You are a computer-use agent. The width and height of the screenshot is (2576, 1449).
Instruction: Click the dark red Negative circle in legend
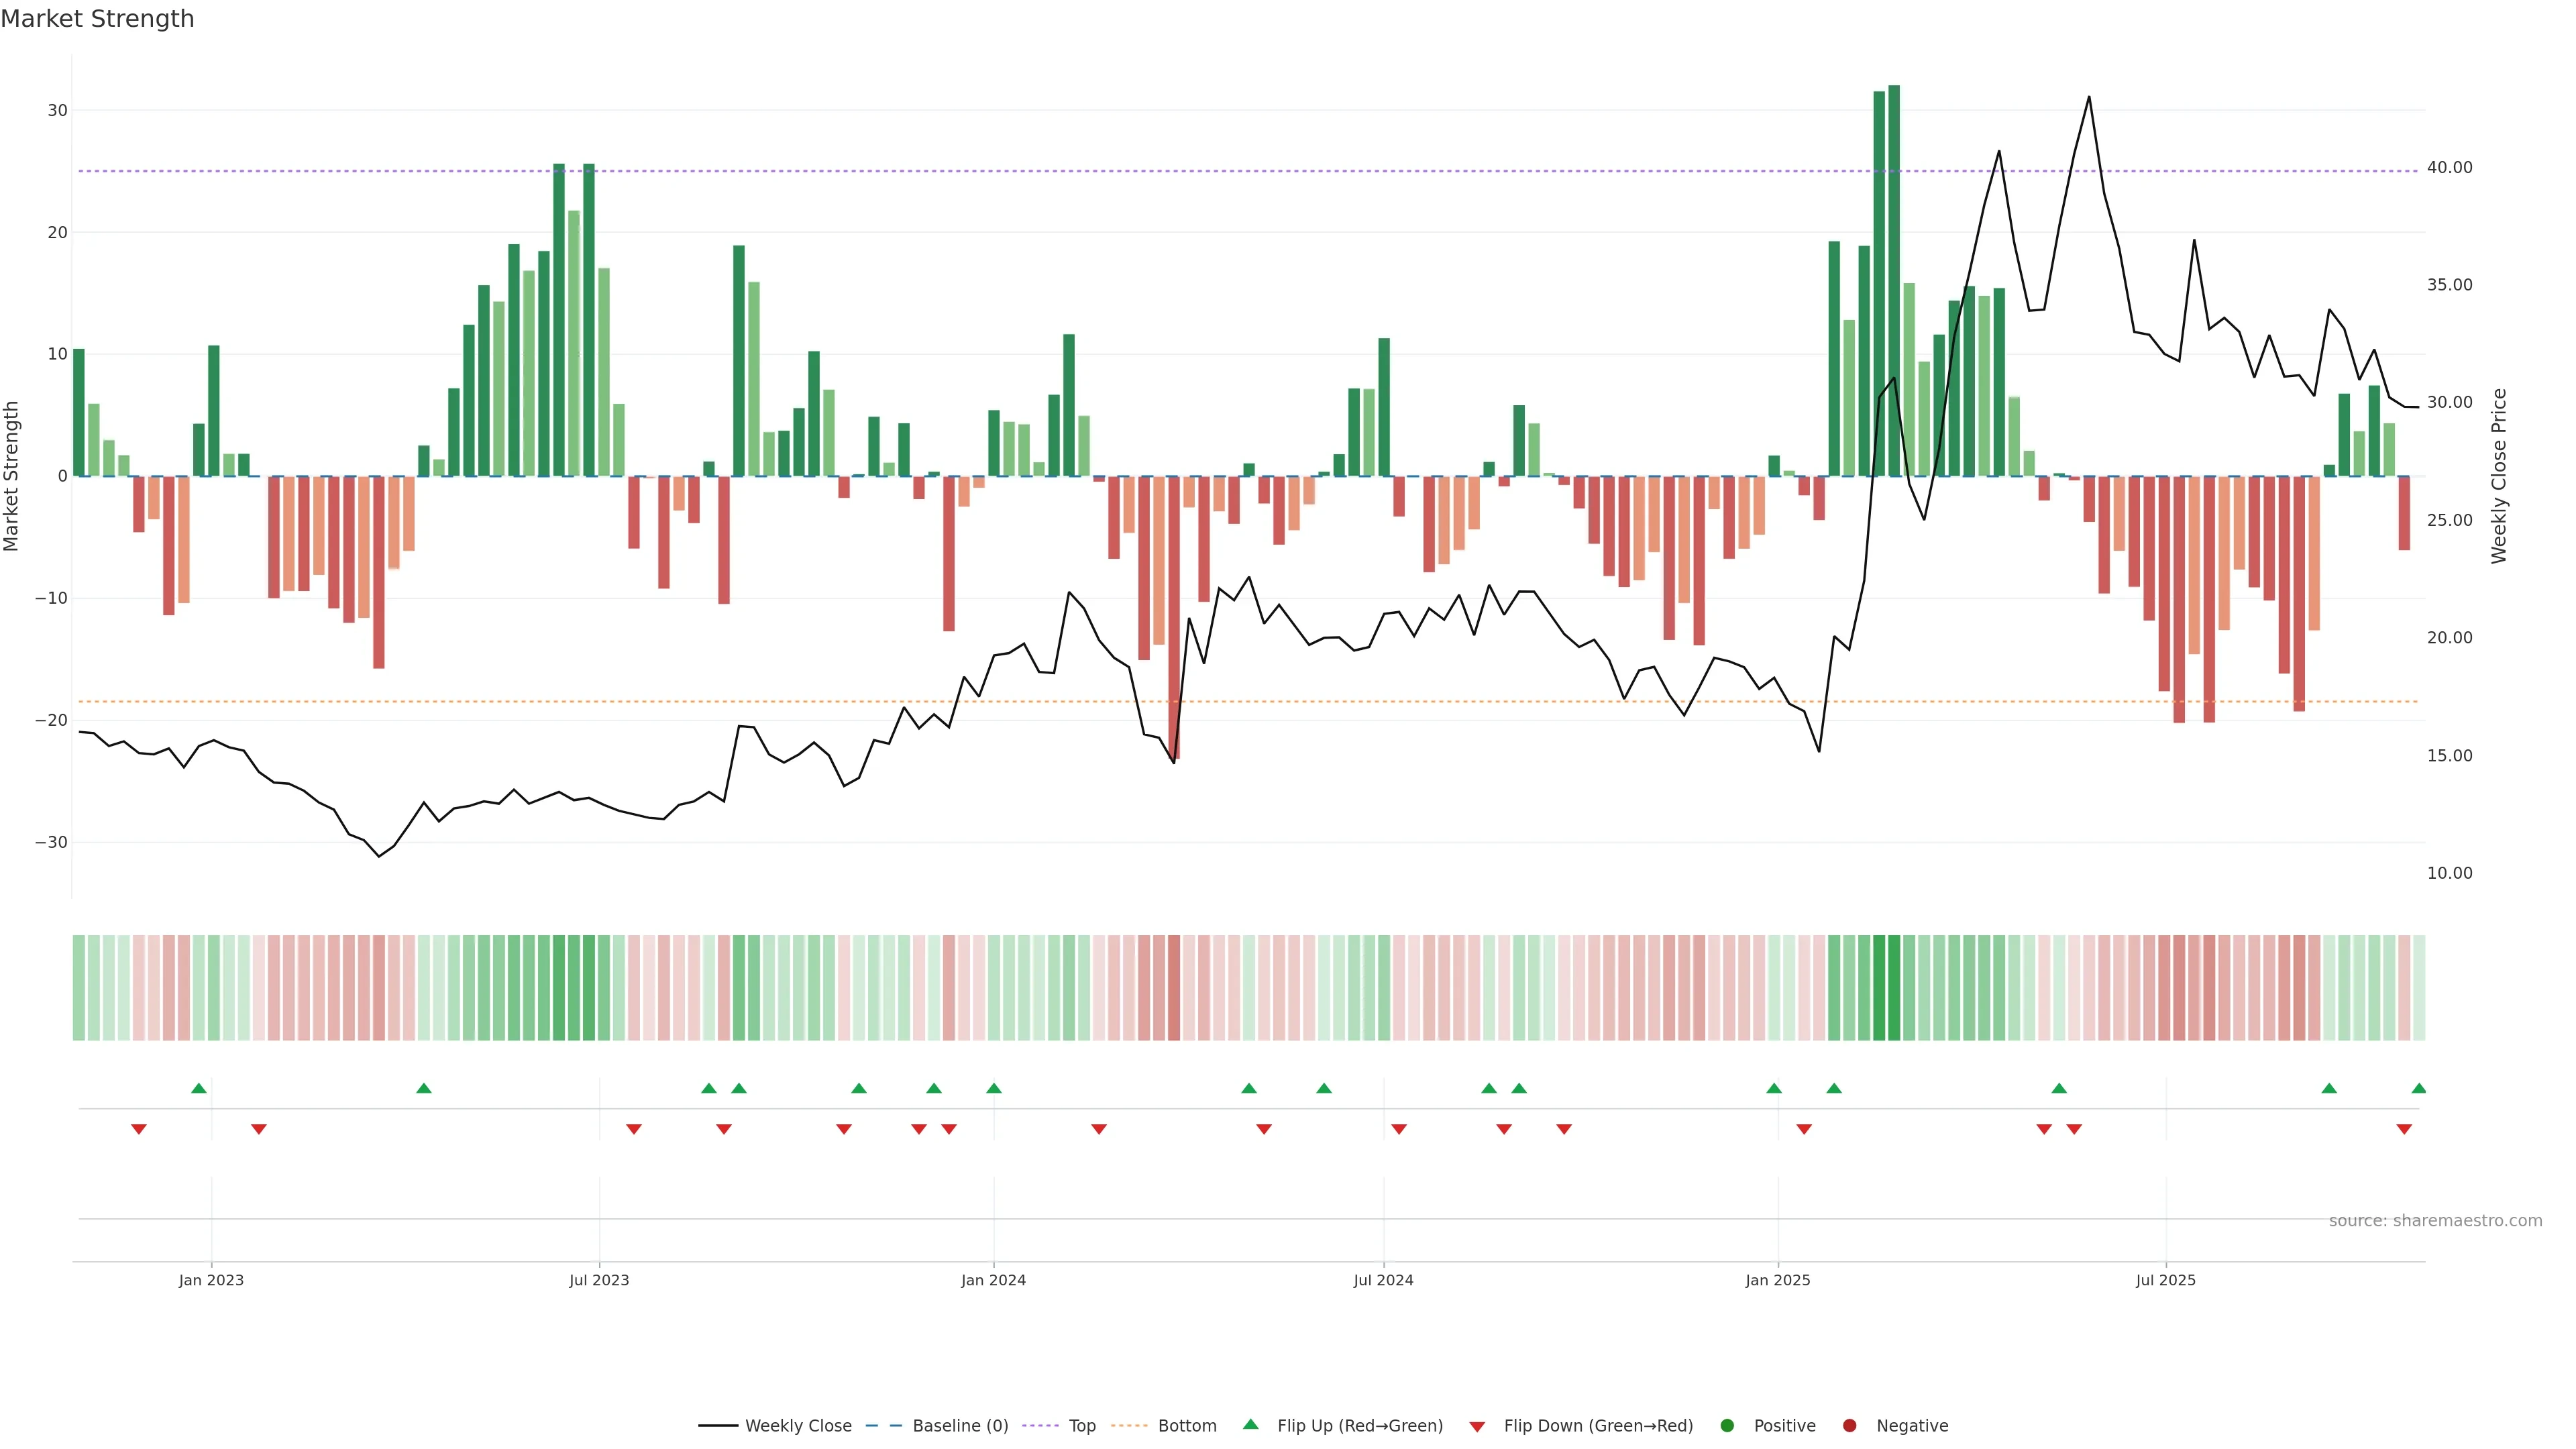[1849, 1425]
